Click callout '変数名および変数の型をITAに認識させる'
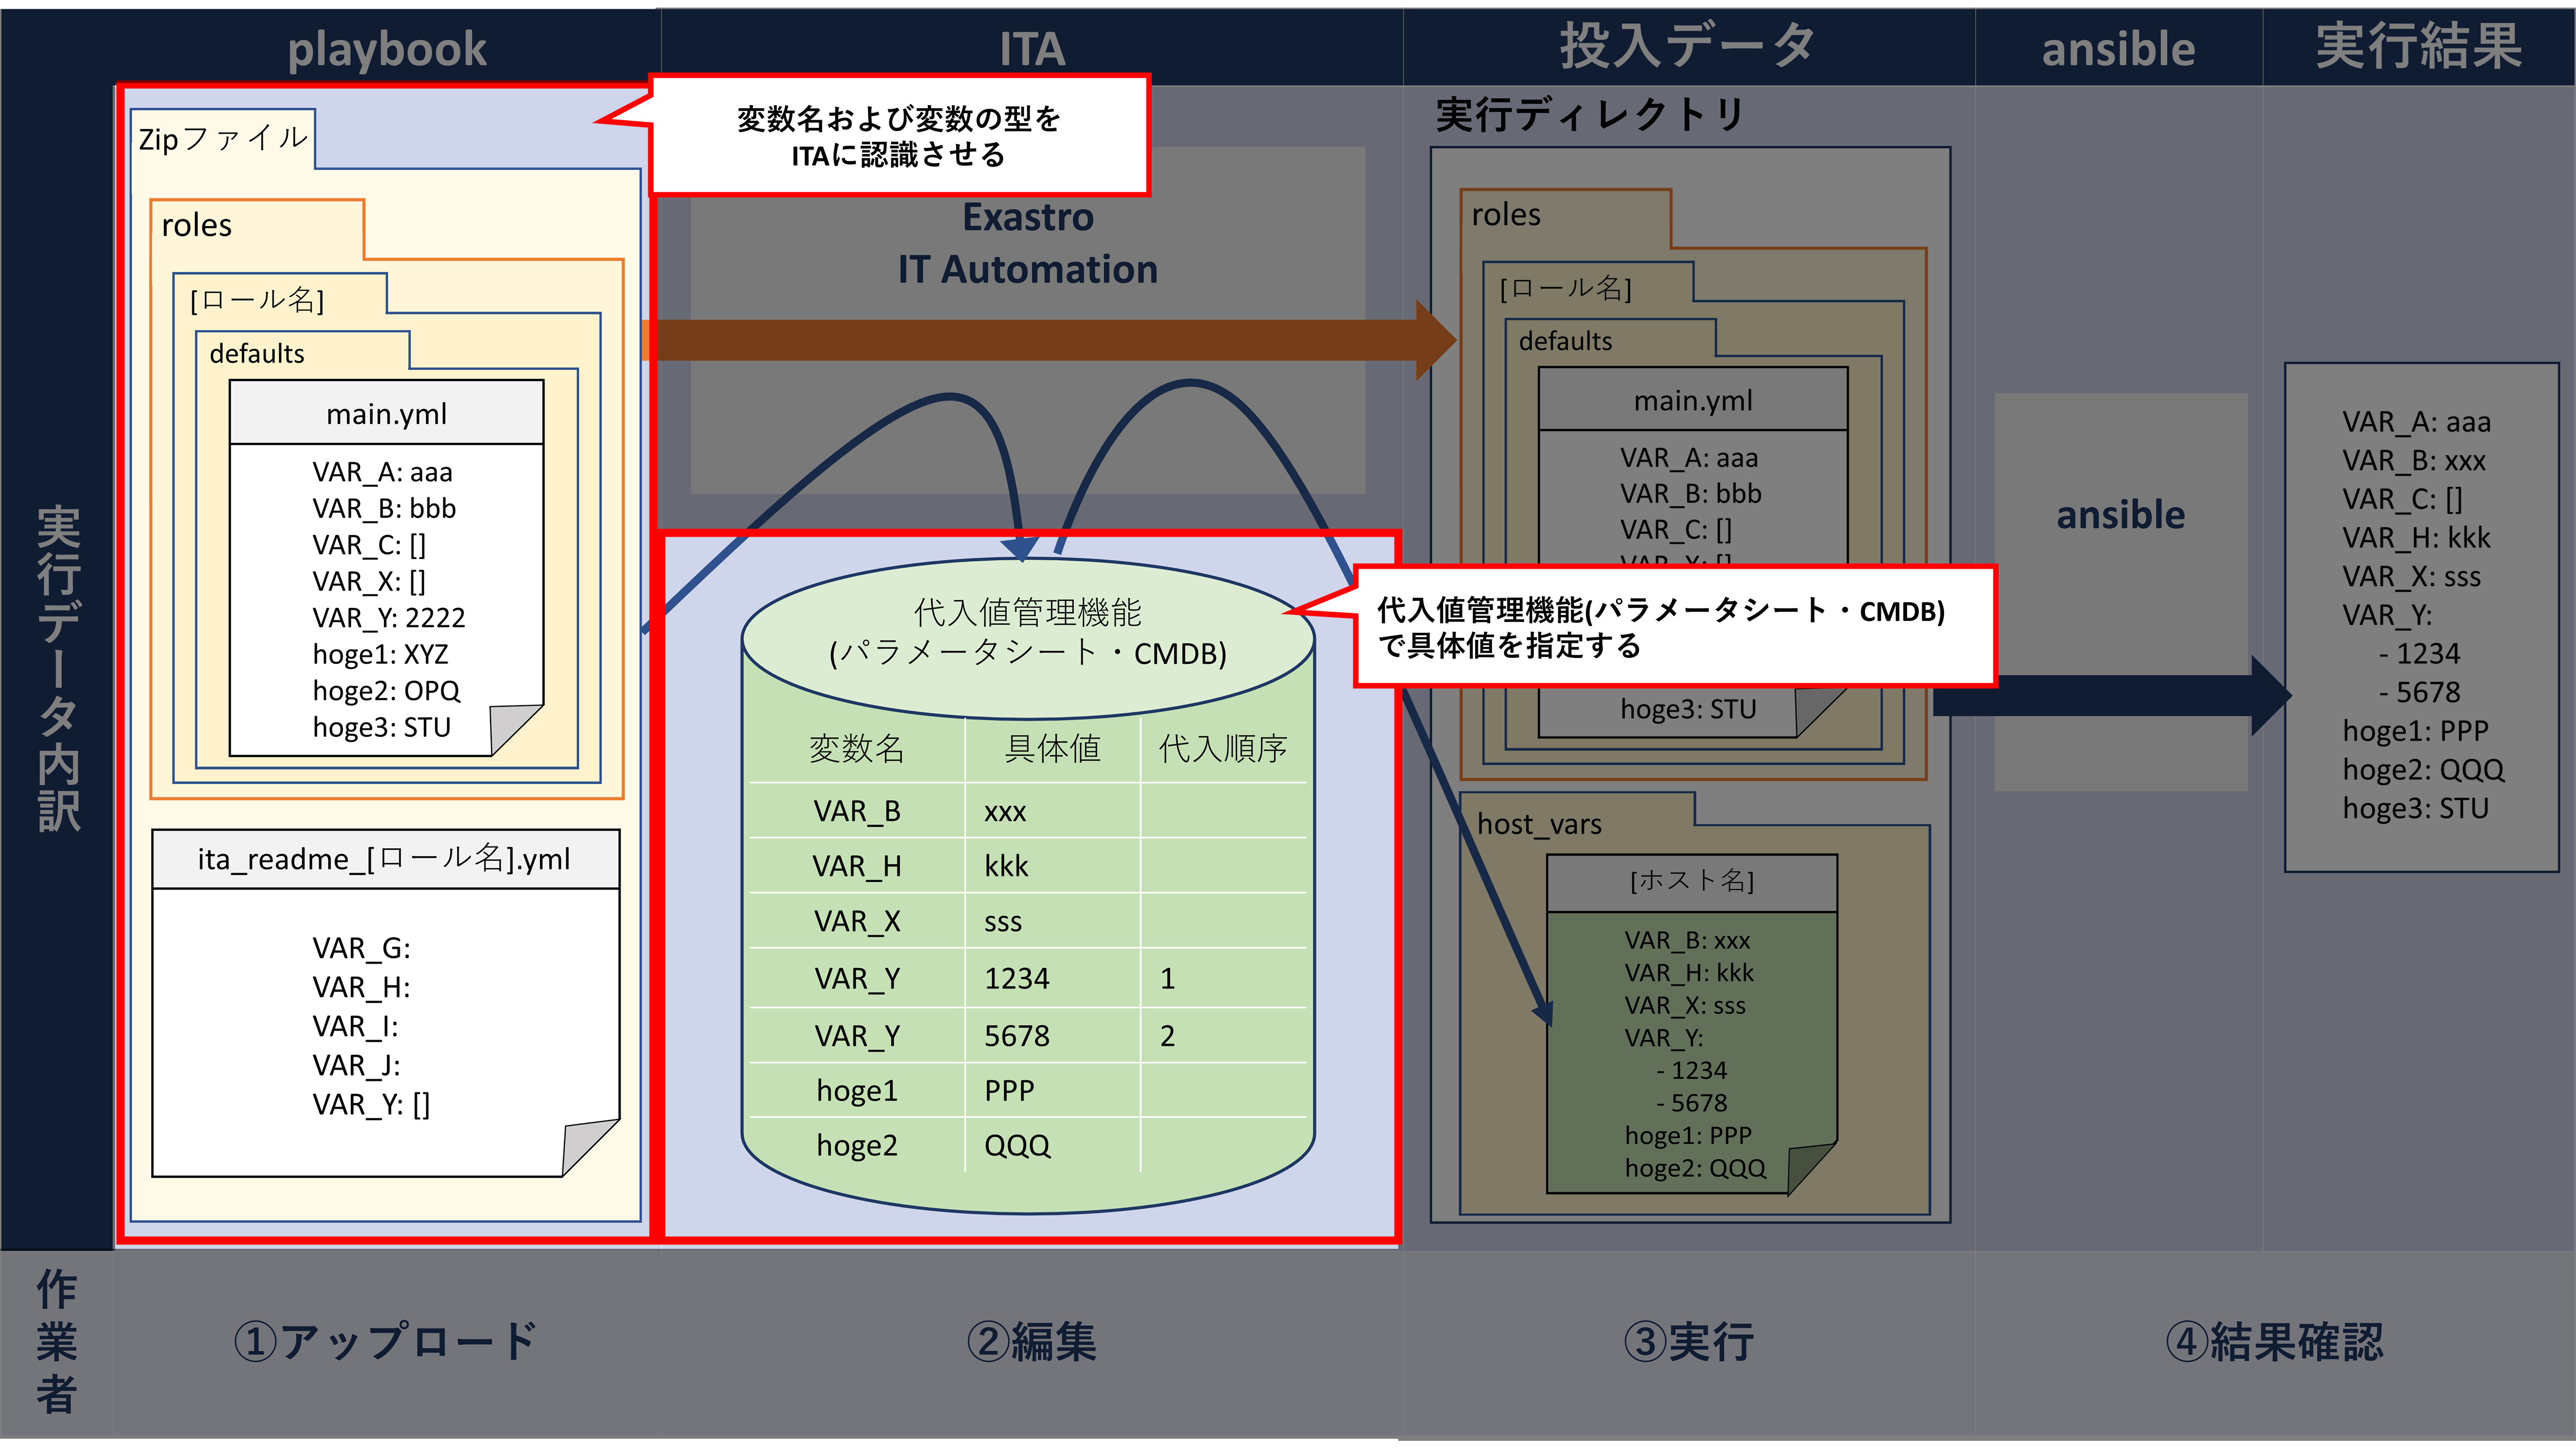2576x1449 pixels. (x=898, y=136)
